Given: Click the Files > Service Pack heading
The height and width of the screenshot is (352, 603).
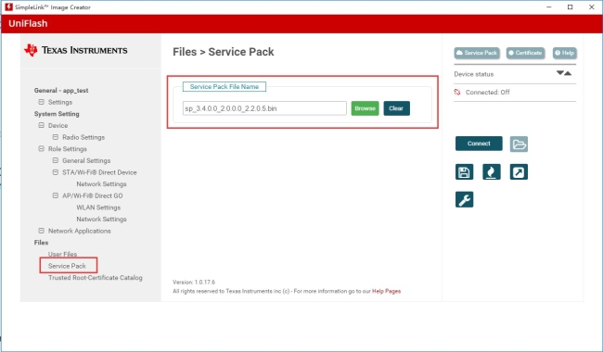Looking at the screenshot, I should click(224, 52).
